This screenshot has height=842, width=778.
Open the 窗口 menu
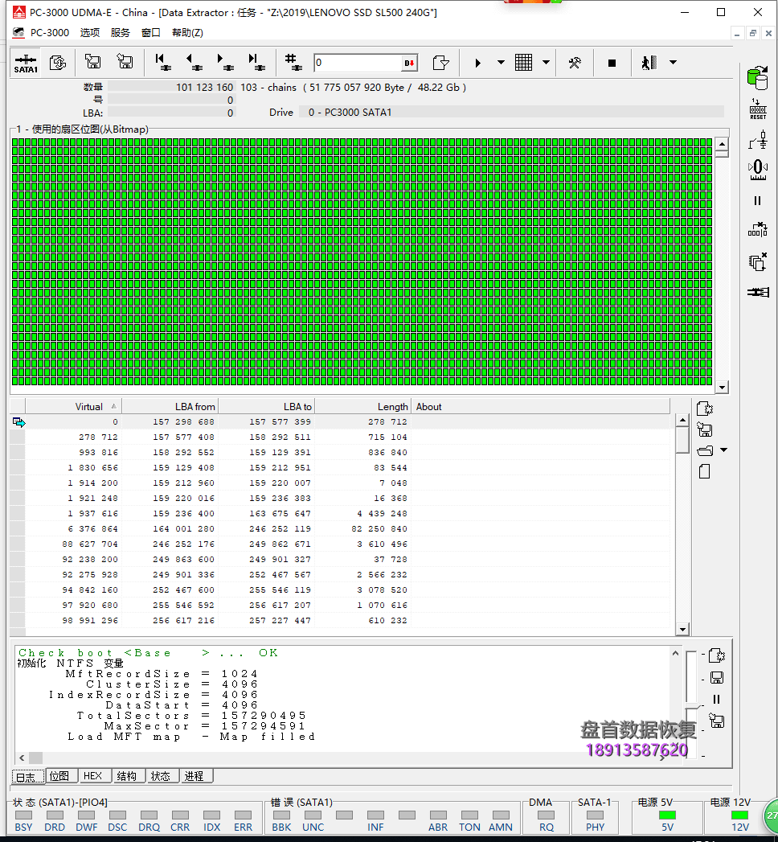151,33
